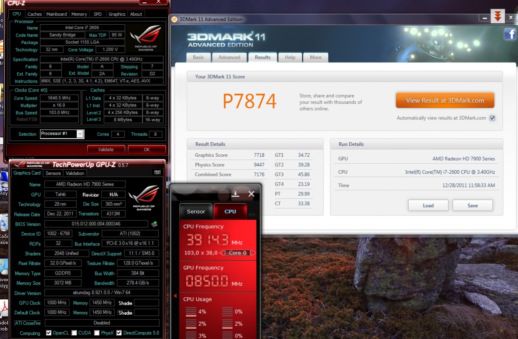Open the Facebook icon in 3DMark 11
This screenshot has width=518, height=339.
pos(510,34)
